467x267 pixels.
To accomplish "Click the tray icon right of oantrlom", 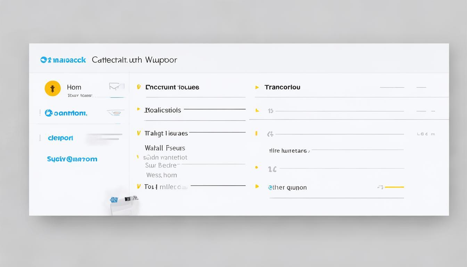I will 115,113.
